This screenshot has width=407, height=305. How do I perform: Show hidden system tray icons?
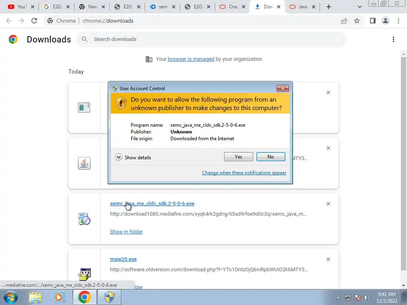tap(338, 297)
